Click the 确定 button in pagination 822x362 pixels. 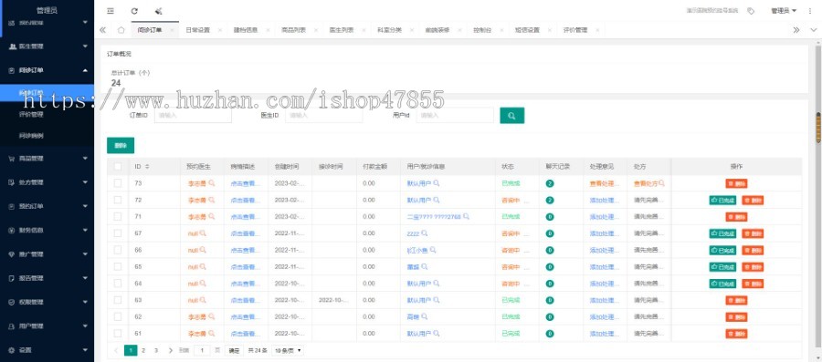[x=235, y=350]
